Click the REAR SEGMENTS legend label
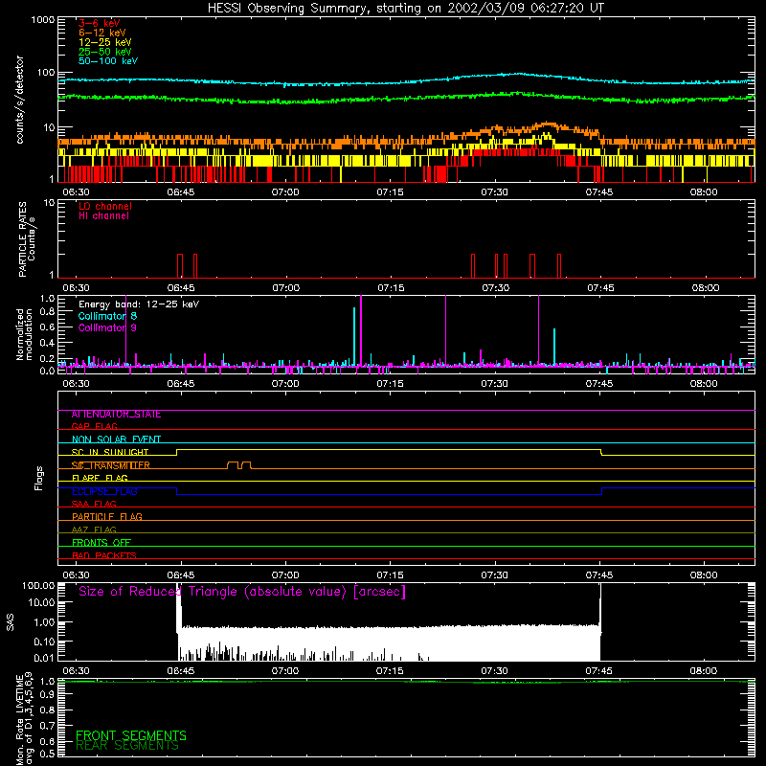Viewport: 766px width, 766px height. (x=127, y=746)
